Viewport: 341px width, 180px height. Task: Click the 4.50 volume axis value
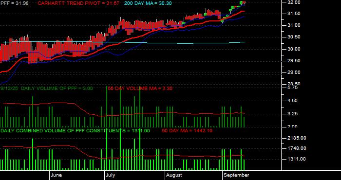[293, 101]
